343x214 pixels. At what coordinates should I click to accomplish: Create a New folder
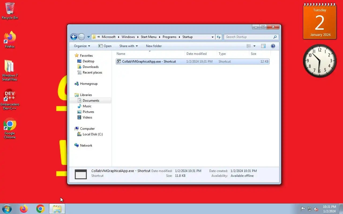point(154,46)
